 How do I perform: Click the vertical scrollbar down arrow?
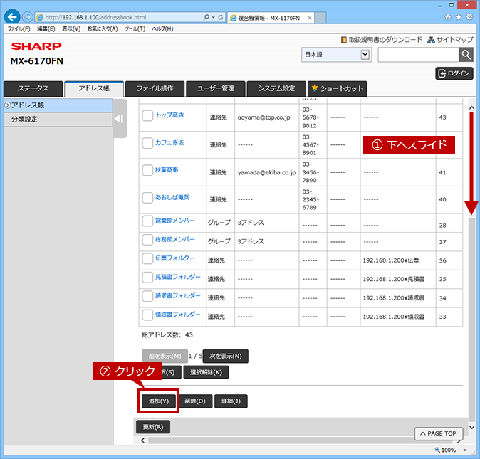point(471,427)
